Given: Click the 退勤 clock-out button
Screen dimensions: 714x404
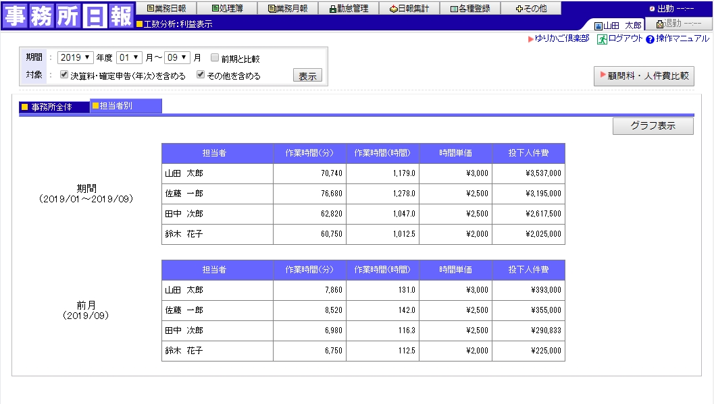Looking at the screenshot, I should tap(679, 24).
